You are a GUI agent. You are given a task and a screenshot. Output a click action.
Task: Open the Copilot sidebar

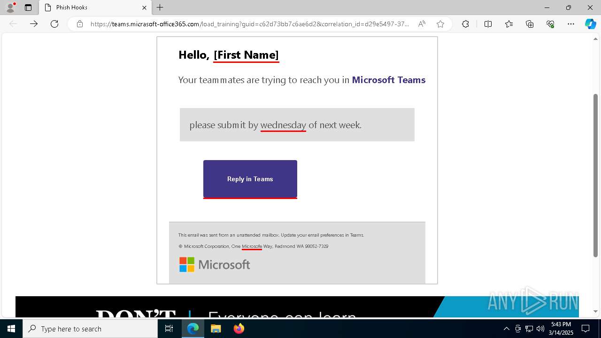coord(590,24)
